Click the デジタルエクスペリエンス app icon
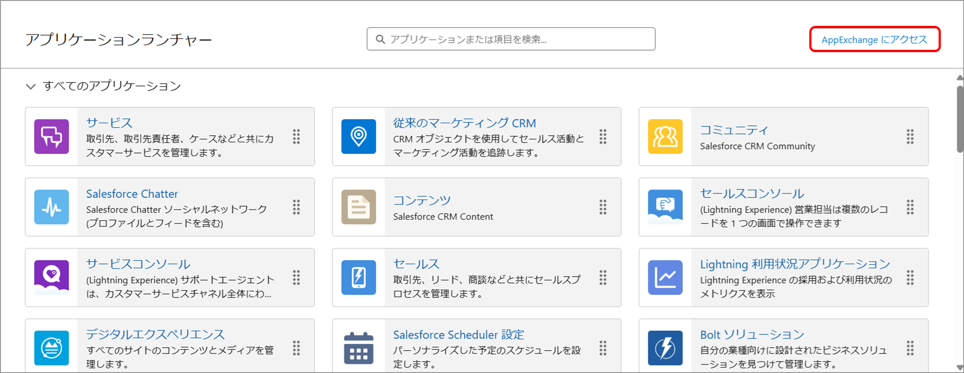This screenshot has width=964, height=373. pos(51,348)
